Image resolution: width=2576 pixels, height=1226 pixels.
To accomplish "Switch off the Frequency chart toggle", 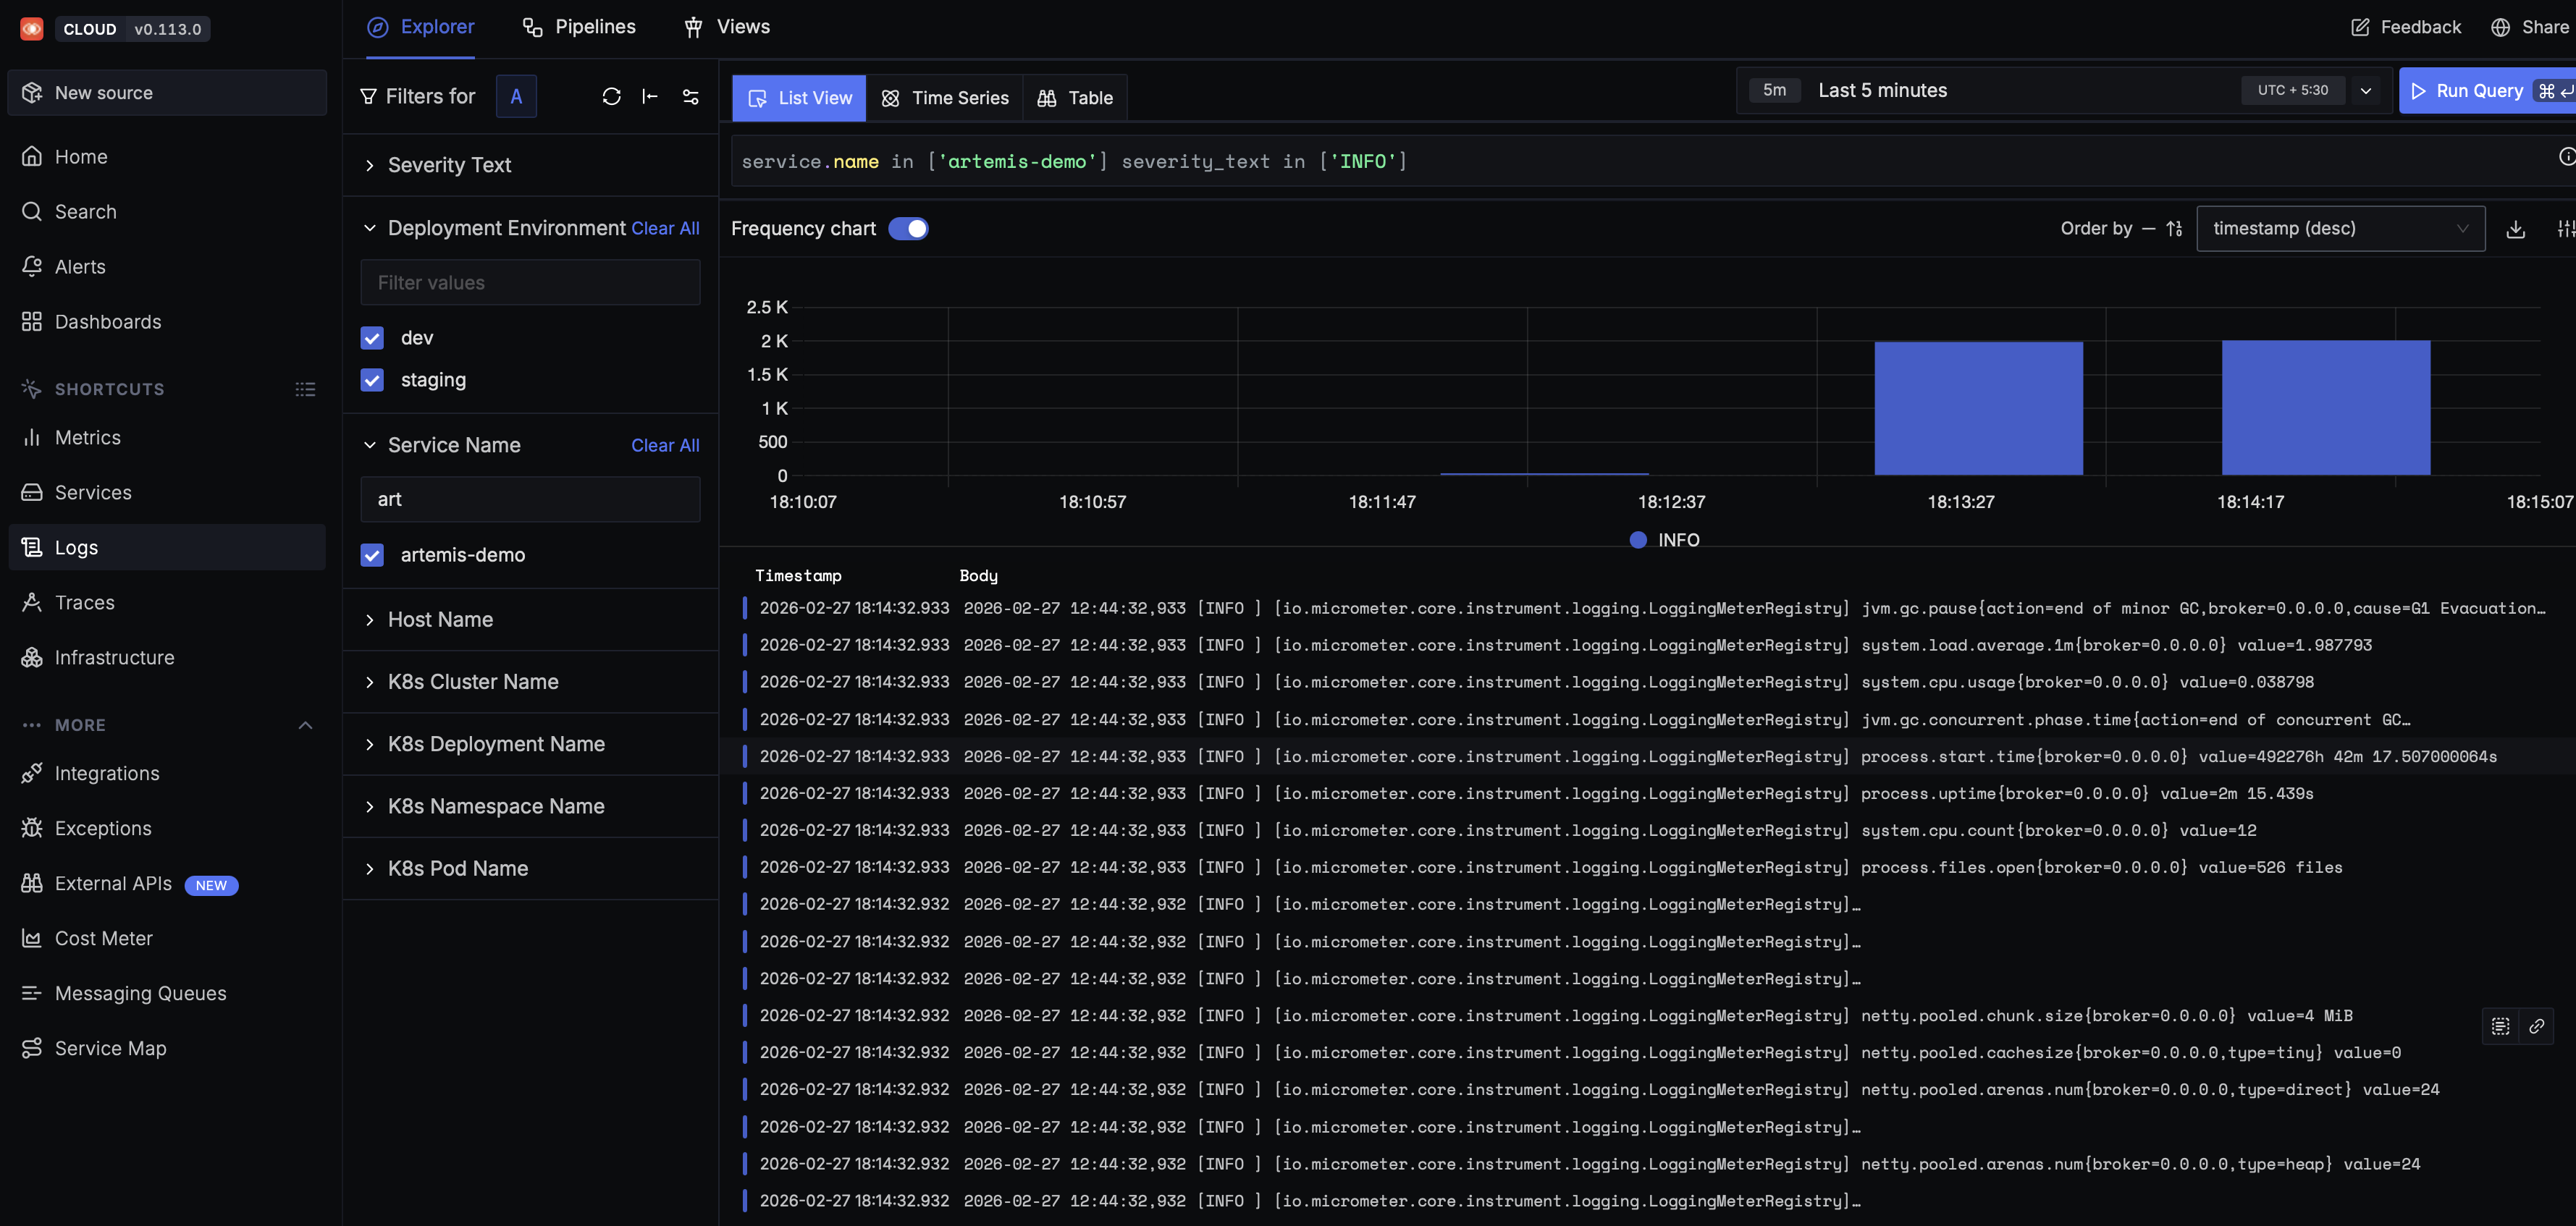I will coord(908,228).
